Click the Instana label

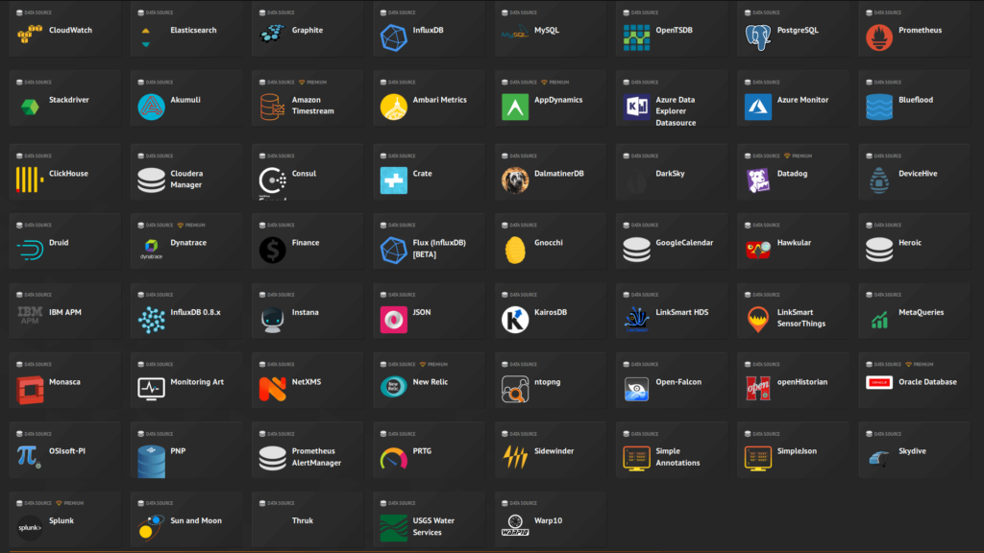[305, 312]
